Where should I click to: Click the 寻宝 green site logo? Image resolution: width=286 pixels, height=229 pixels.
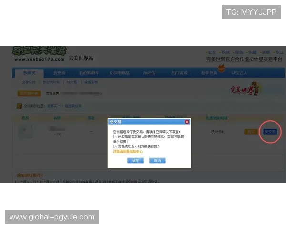[39, 51]
